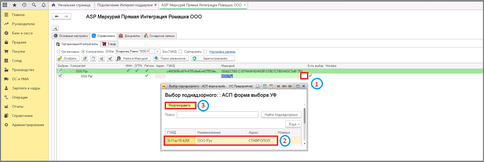The image size is (484, 162).
Task: Close the Подключение Интернет-поддержки tab
Action: pyautogui.click(x=156, y=5)
